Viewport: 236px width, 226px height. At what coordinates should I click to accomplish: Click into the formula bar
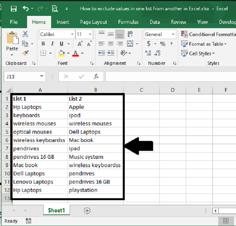(171, 76)
